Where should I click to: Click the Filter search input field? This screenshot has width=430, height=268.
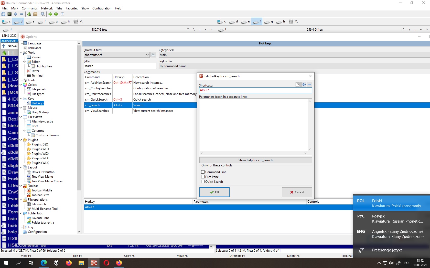[x=120, y=66]
